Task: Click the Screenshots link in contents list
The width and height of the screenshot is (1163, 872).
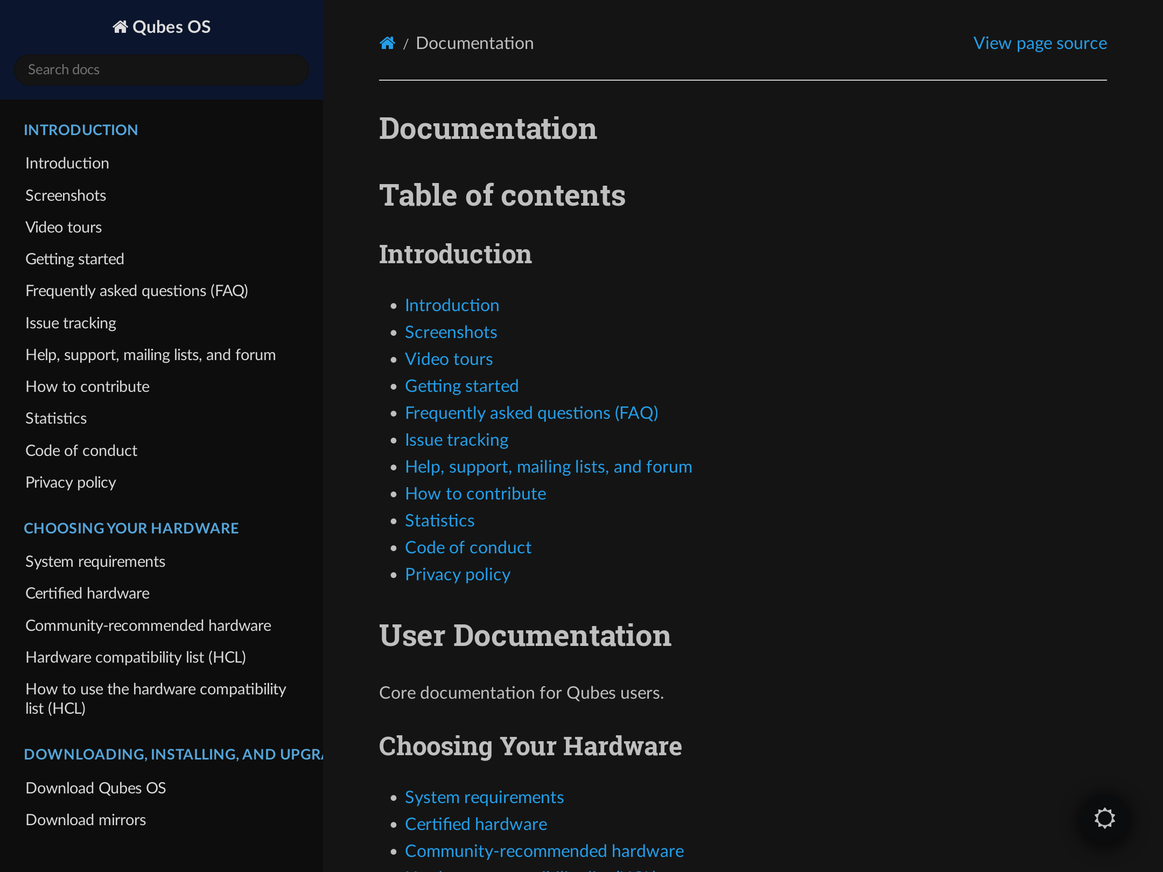Action: 451,332
